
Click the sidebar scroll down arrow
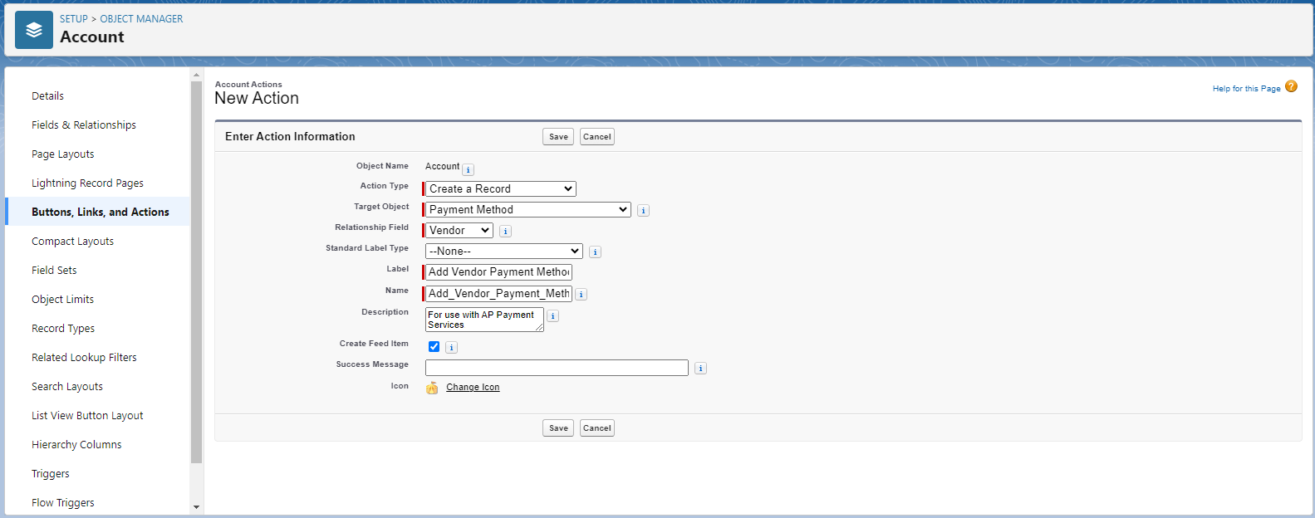click(x=196, y=506)
